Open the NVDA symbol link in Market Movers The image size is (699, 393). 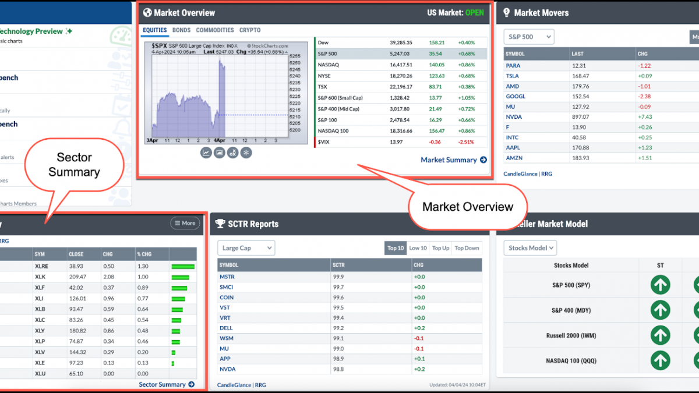tap(513, 116)
